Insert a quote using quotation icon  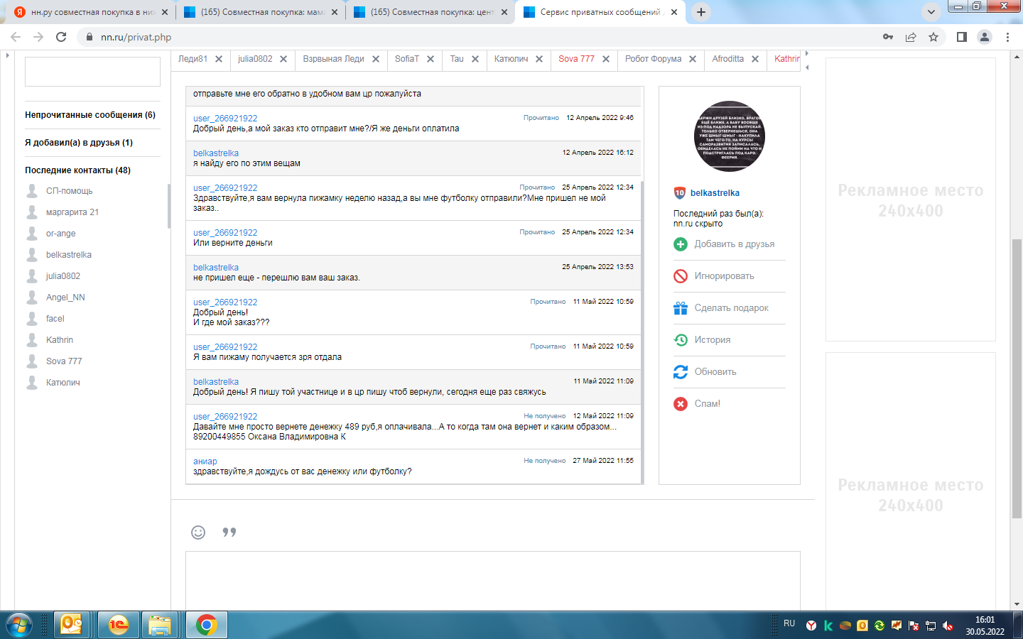(229, 532)
